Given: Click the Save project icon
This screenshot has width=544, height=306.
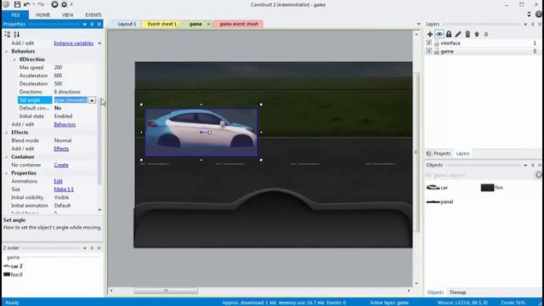Looking at the screenshot, I should pos(17,4).
